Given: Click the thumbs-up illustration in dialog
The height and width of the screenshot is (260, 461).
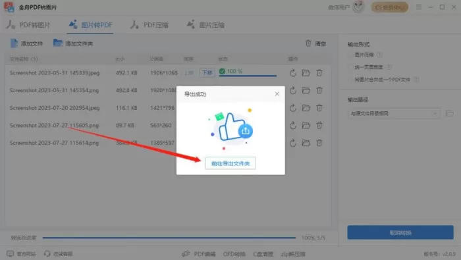Looking at the screenshot, I should (230, 128).
